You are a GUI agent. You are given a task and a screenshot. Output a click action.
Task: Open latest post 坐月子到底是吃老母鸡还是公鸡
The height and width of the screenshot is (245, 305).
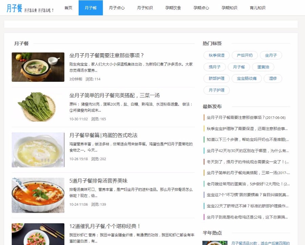pyautogui.click(x=247, y=217)
